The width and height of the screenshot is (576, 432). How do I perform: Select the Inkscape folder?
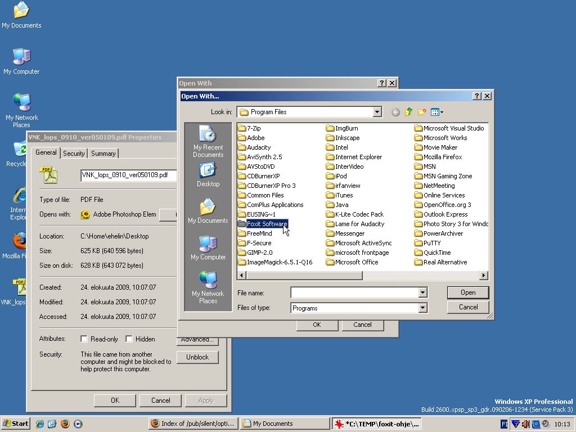point(343,138)
